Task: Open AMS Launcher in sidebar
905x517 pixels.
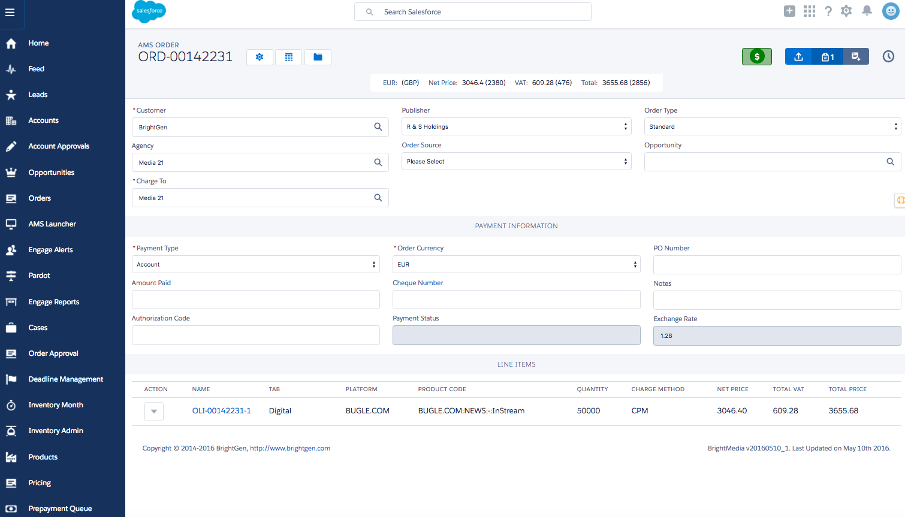Action: tap(52, 224)
